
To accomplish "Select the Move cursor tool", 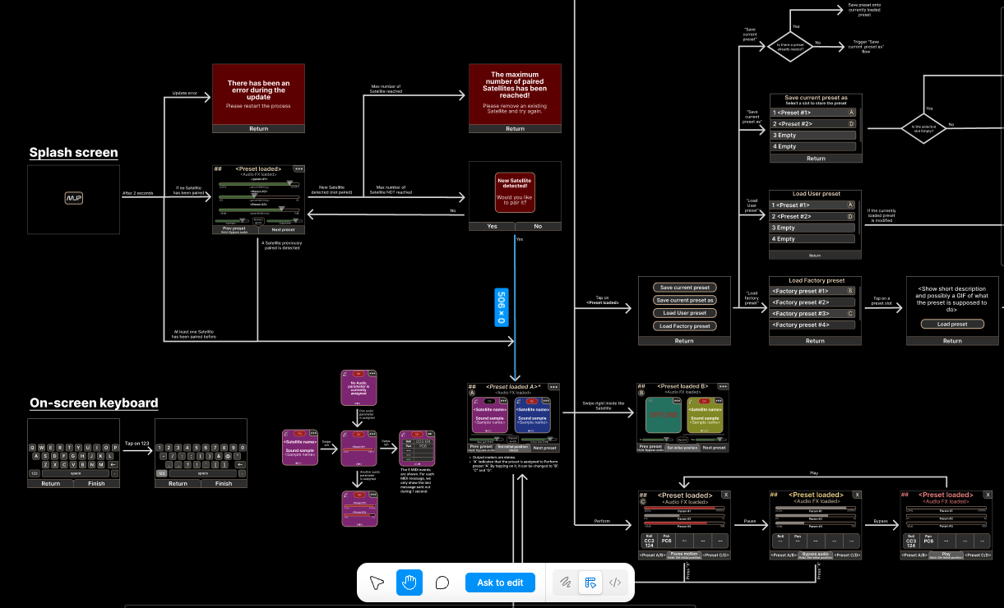I will point(377,583).
